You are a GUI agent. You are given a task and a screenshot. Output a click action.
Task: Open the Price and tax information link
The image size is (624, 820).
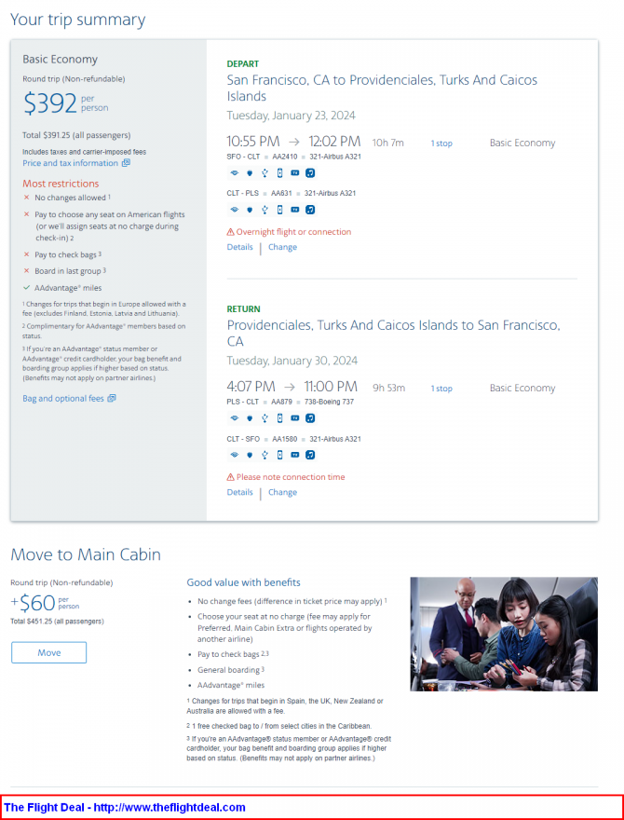point(70,163)
